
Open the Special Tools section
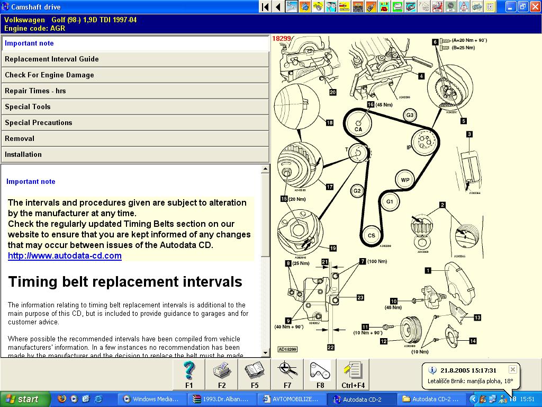135,107
